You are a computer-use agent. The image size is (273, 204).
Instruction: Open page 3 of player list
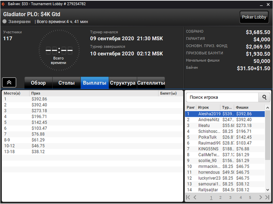pos(230,197)
